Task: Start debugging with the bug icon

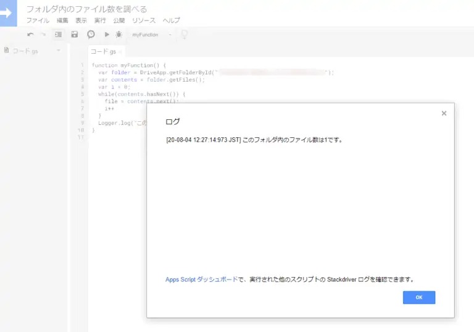Action: (x=118, y=35)
